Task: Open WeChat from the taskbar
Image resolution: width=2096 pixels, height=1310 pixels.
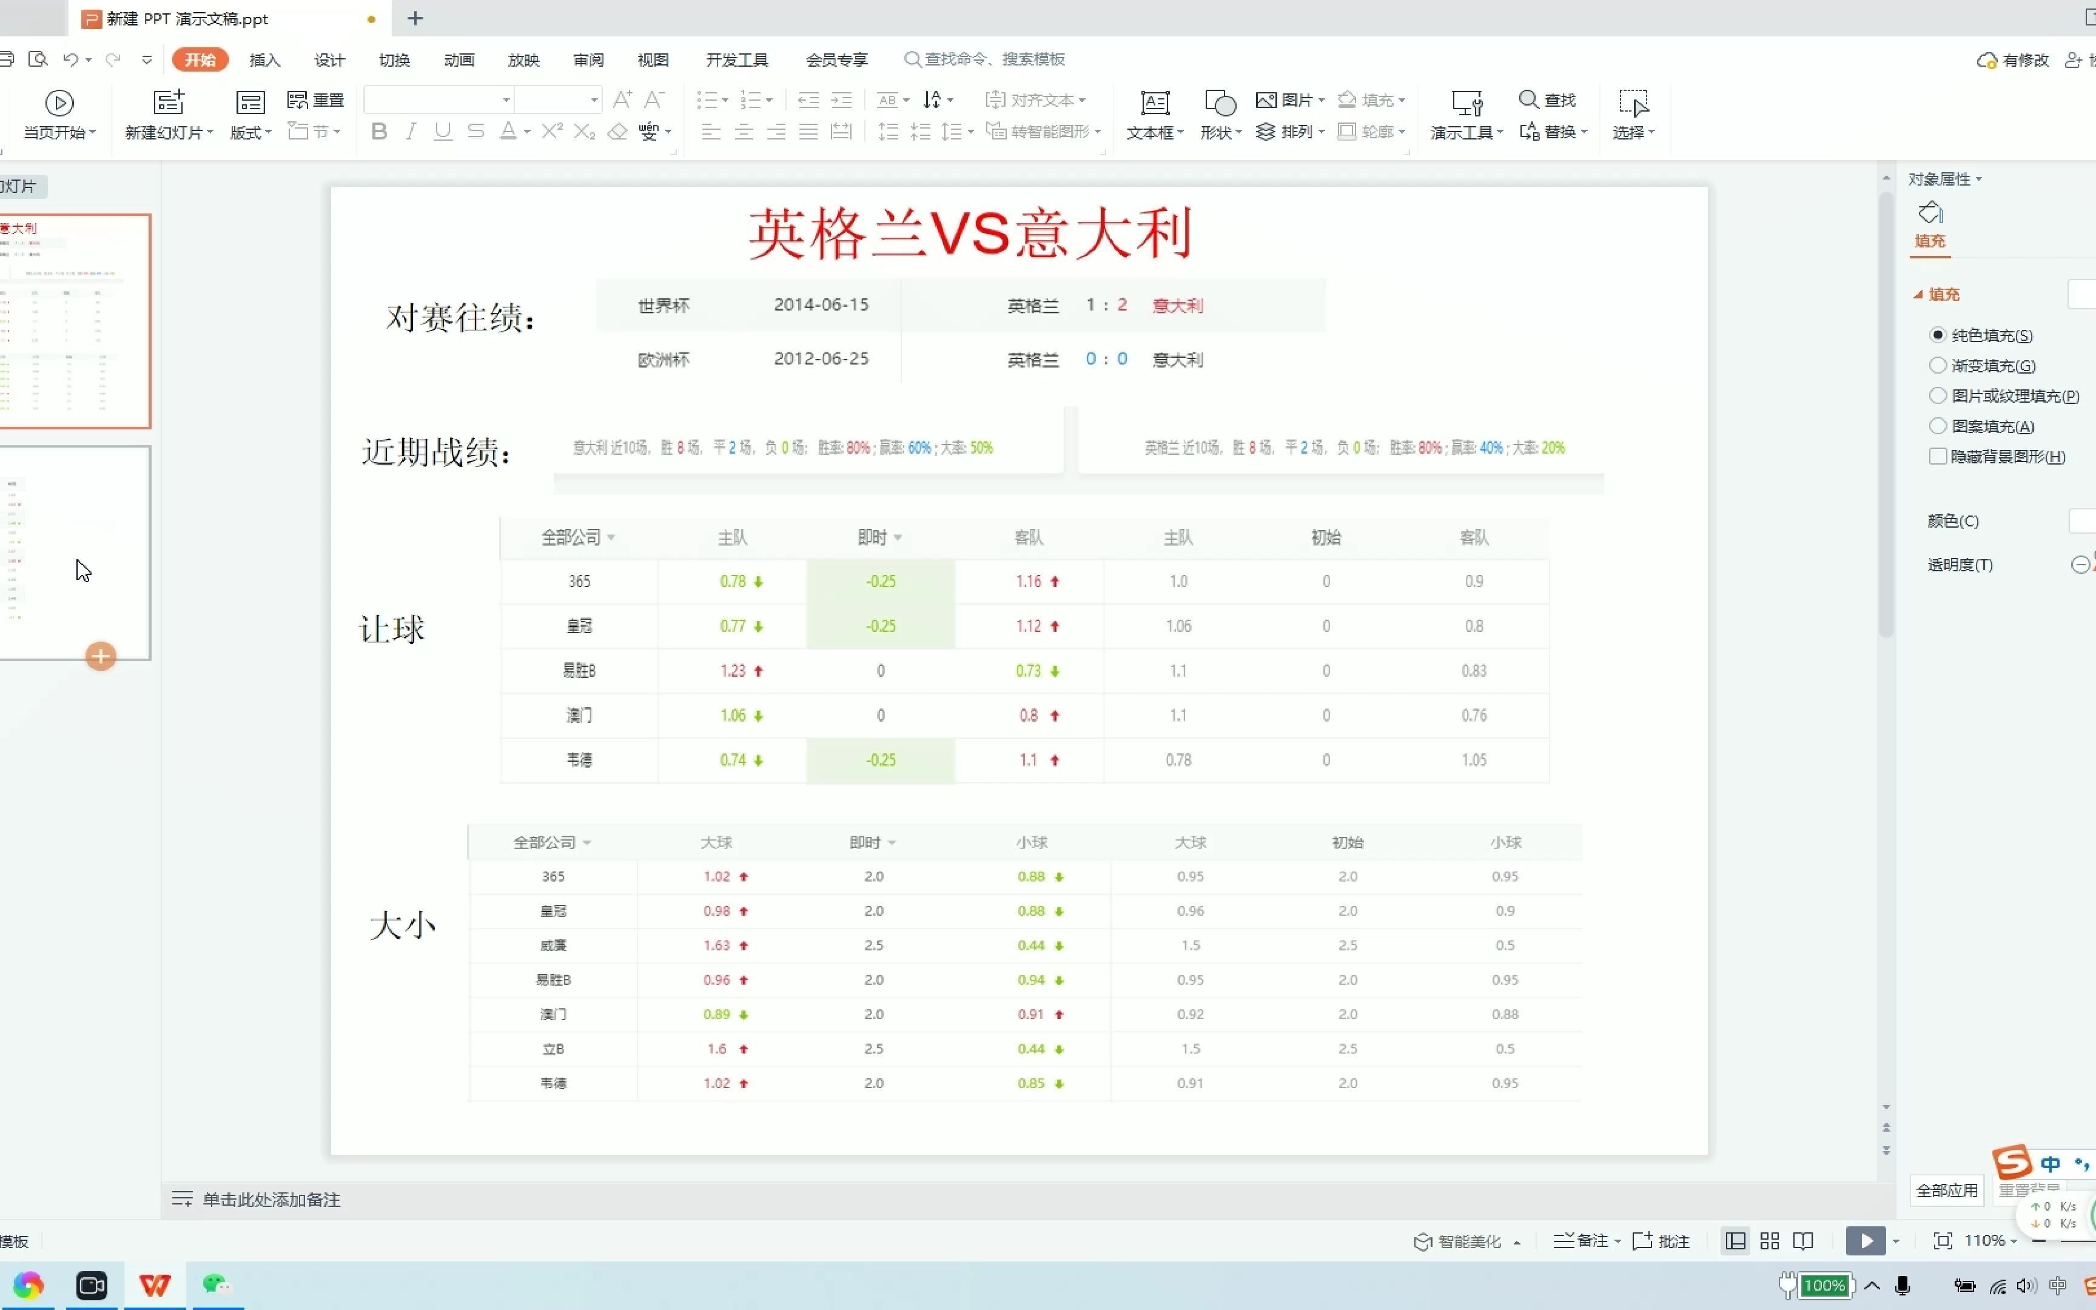Action: coord(216,1285)
